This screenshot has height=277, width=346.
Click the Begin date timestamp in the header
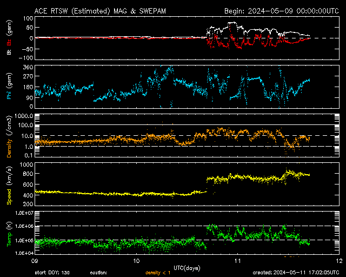click(x=274, y=11)
